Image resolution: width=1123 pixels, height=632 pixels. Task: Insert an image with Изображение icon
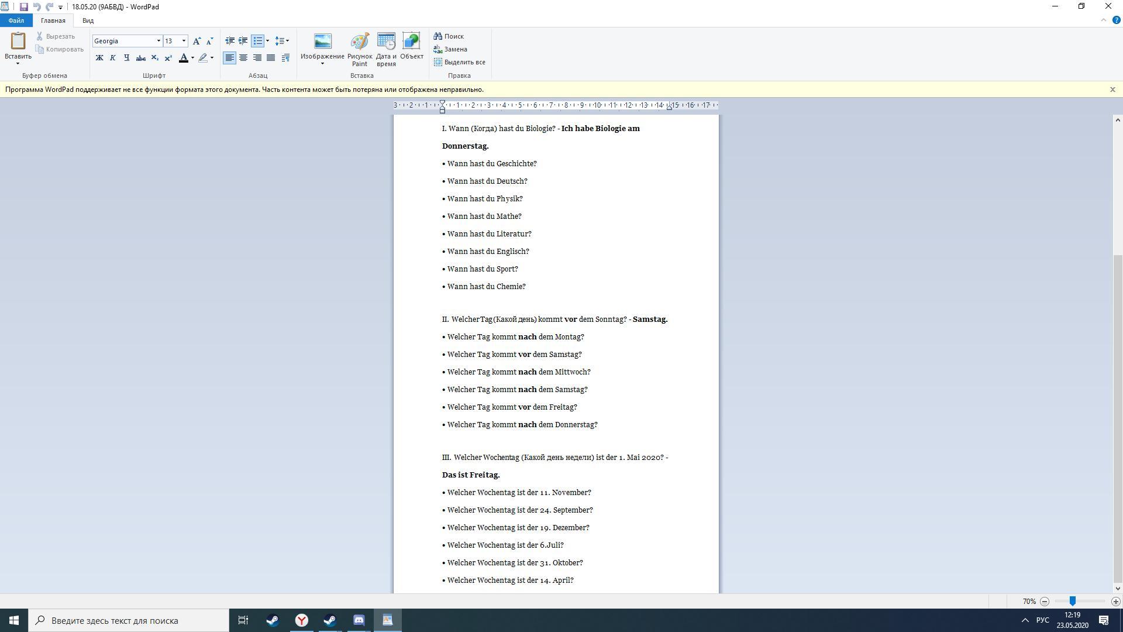(322, 42)
